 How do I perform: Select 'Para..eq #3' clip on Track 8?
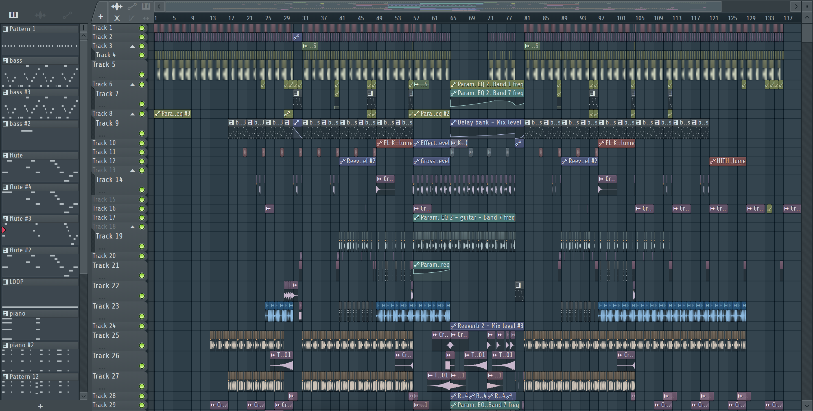tap(173, 114)
